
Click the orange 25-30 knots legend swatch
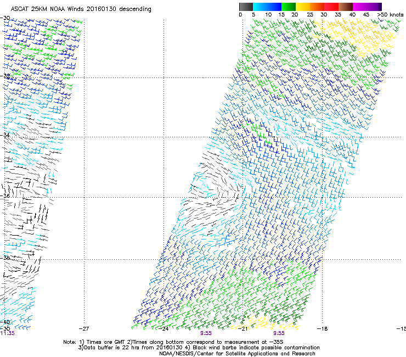coord(317,7)
